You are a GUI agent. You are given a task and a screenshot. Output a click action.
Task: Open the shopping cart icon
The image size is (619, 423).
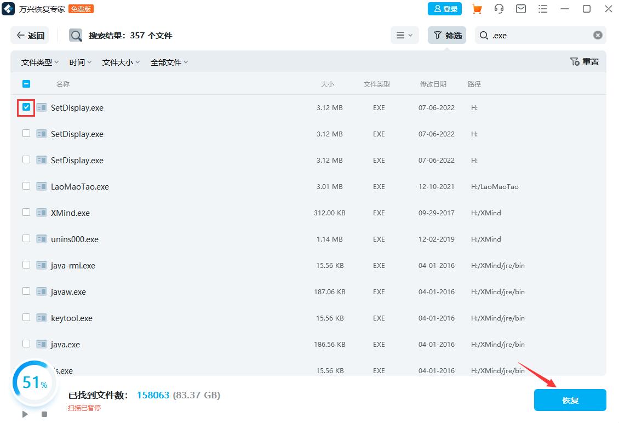click(477, 9)
